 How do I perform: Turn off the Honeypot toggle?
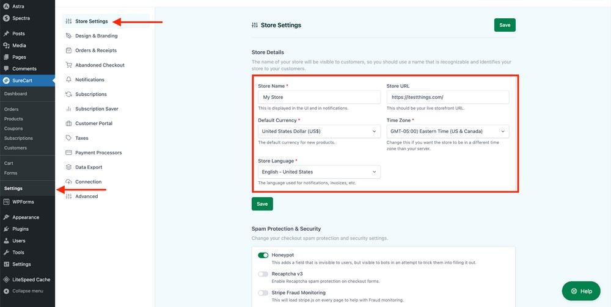(x=263, y=255)
